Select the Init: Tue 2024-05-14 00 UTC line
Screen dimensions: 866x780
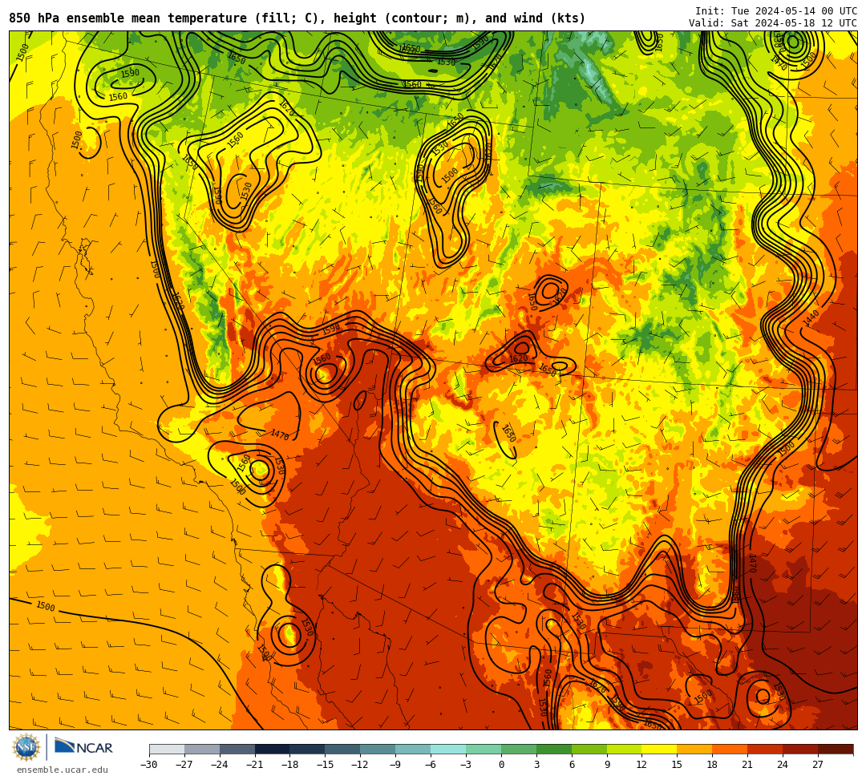776,11
